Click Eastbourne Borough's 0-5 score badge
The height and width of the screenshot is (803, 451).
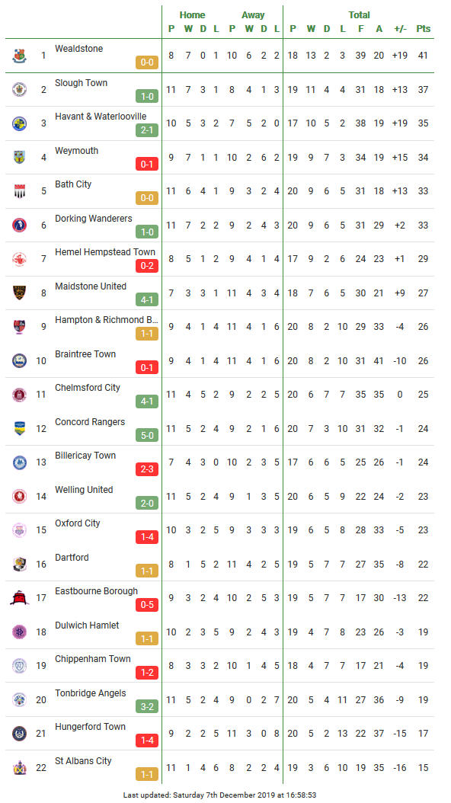click(147, 605)
